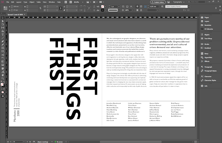Select the Selection tool arrow

[3, 18]
